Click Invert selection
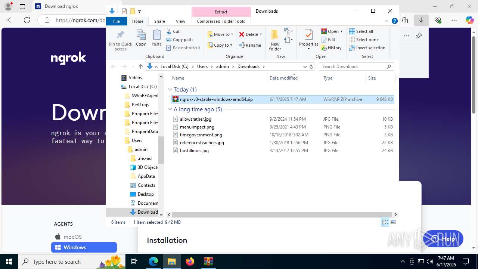Viewport: 478px width, 269px height. [367, 48]
